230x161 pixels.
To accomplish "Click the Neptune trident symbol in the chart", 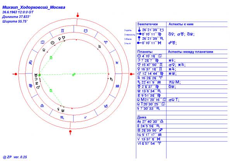I will 63,111.
